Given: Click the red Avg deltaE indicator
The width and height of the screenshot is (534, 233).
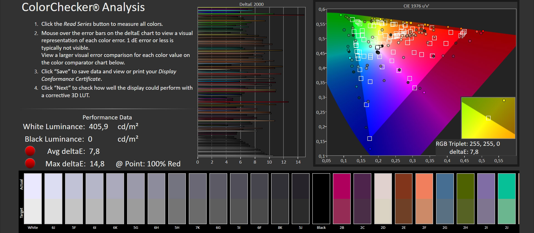Looking at the screenshot, I should pos(30,151).
